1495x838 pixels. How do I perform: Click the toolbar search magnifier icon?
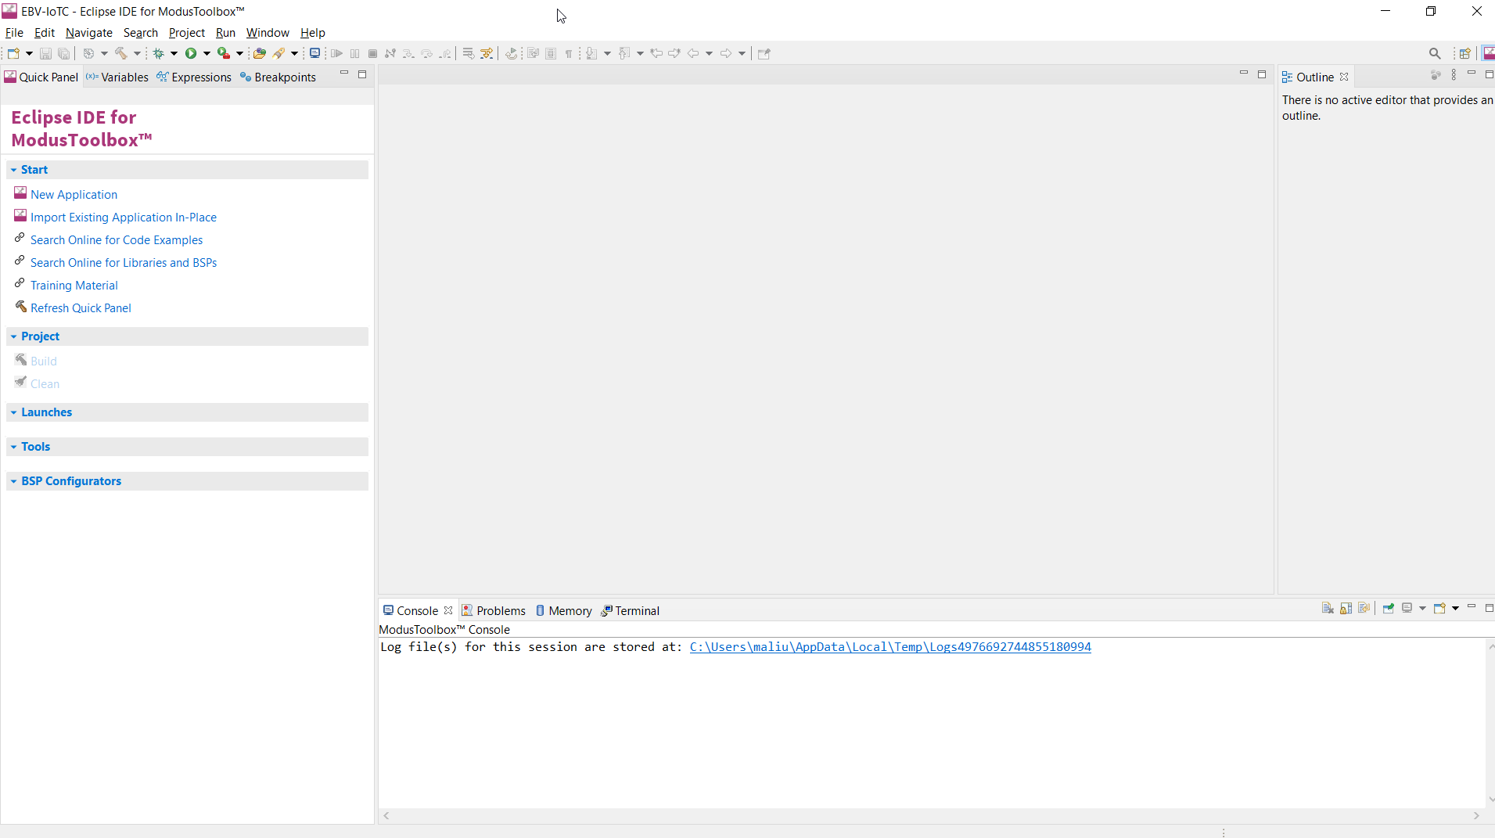1435,53
